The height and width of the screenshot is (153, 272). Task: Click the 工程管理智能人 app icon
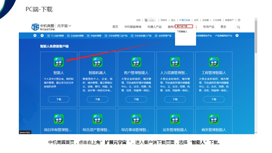tap(214, 62)
